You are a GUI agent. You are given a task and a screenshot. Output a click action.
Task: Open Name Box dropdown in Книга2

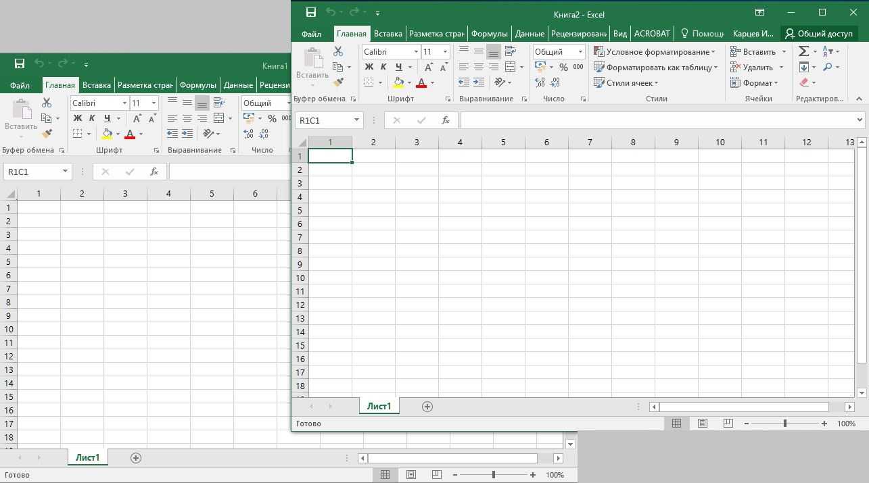[x=357, y=120]
